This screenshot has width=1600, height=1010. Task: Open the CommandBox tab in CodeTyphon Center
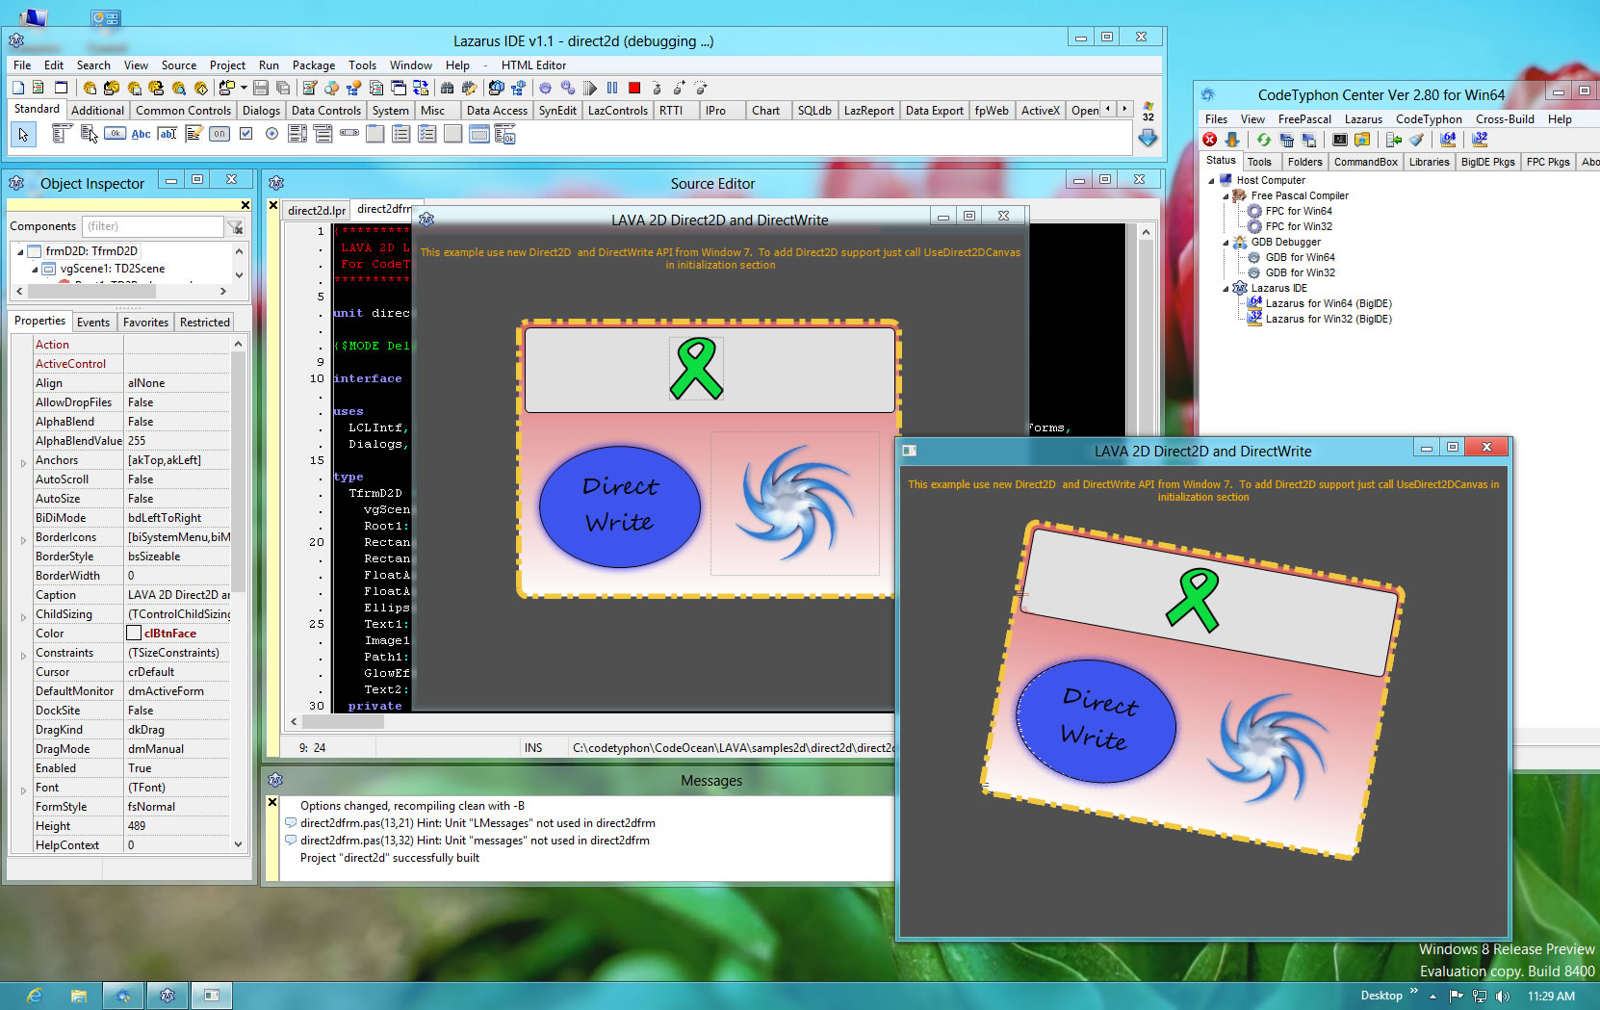coord(1365,162)
